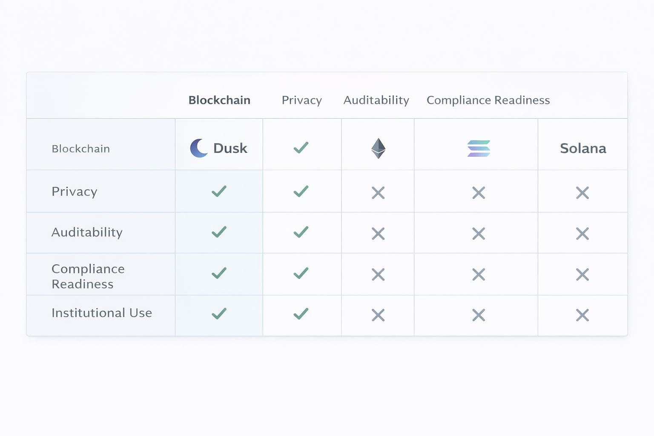Select the Compliance Readiness column header
This screenshot has height=436, width=654.
point(488,100)
